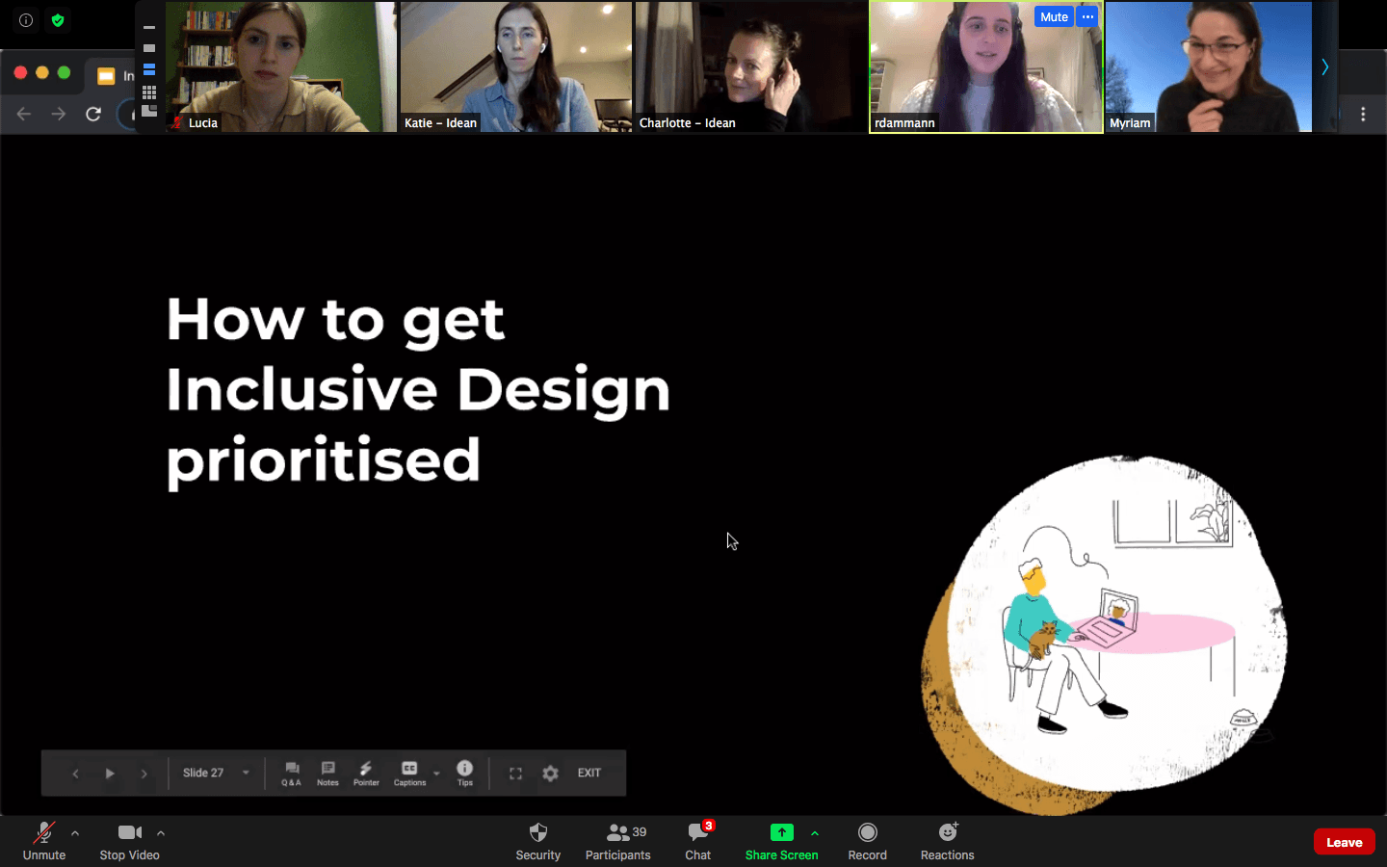Select Lucia's video thumbnail
This screenshot has height=867, width=1387.
tap(281, 66)
